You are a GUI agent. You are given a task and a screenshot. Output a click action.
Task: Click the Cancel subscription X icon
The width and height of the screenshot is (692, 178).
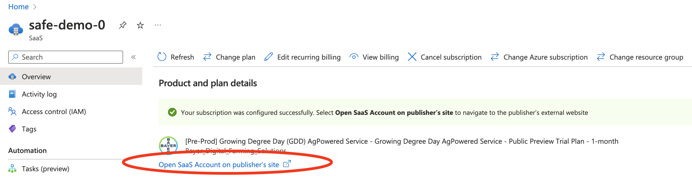(x=412, y=57)
